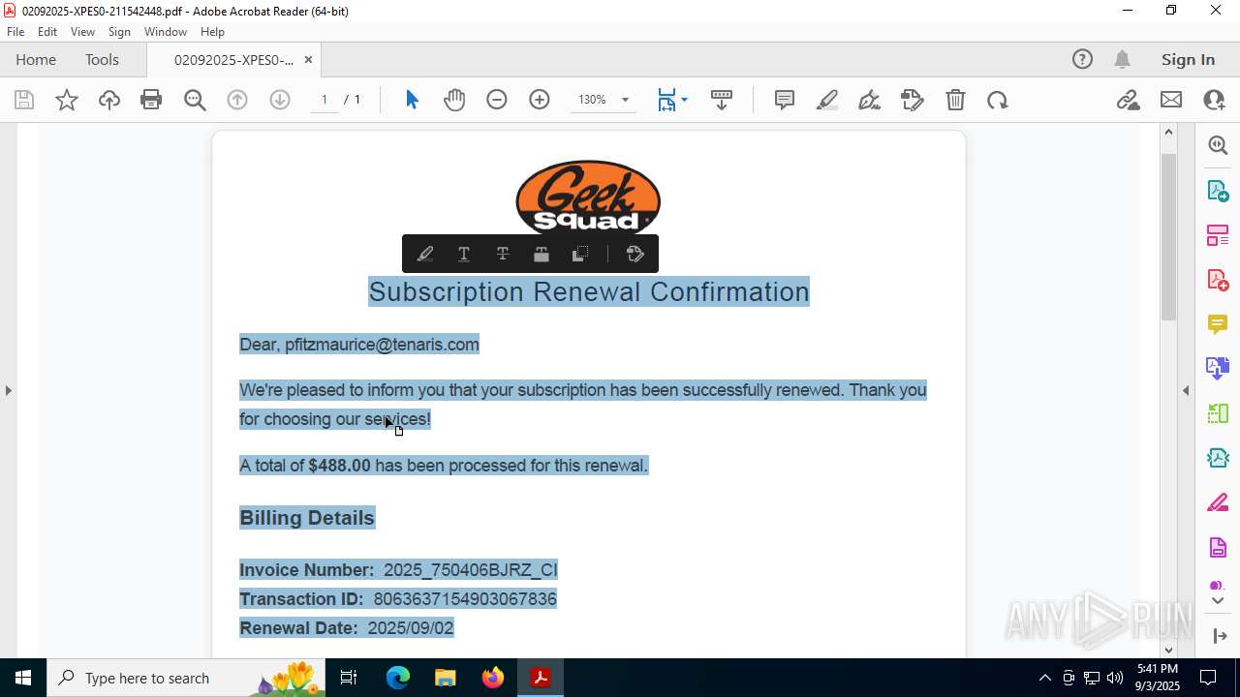Open the Help menu
The height and width of the screenshot is (697, 1240).
(x=212, y=32)
